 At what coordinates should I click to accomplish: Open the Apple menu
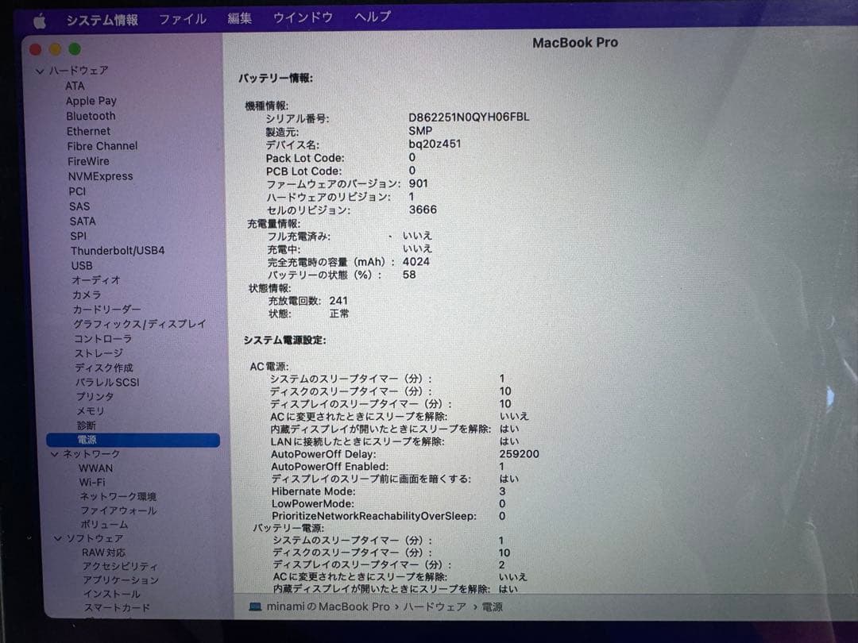pyautogui.click(x=40, y=21)
